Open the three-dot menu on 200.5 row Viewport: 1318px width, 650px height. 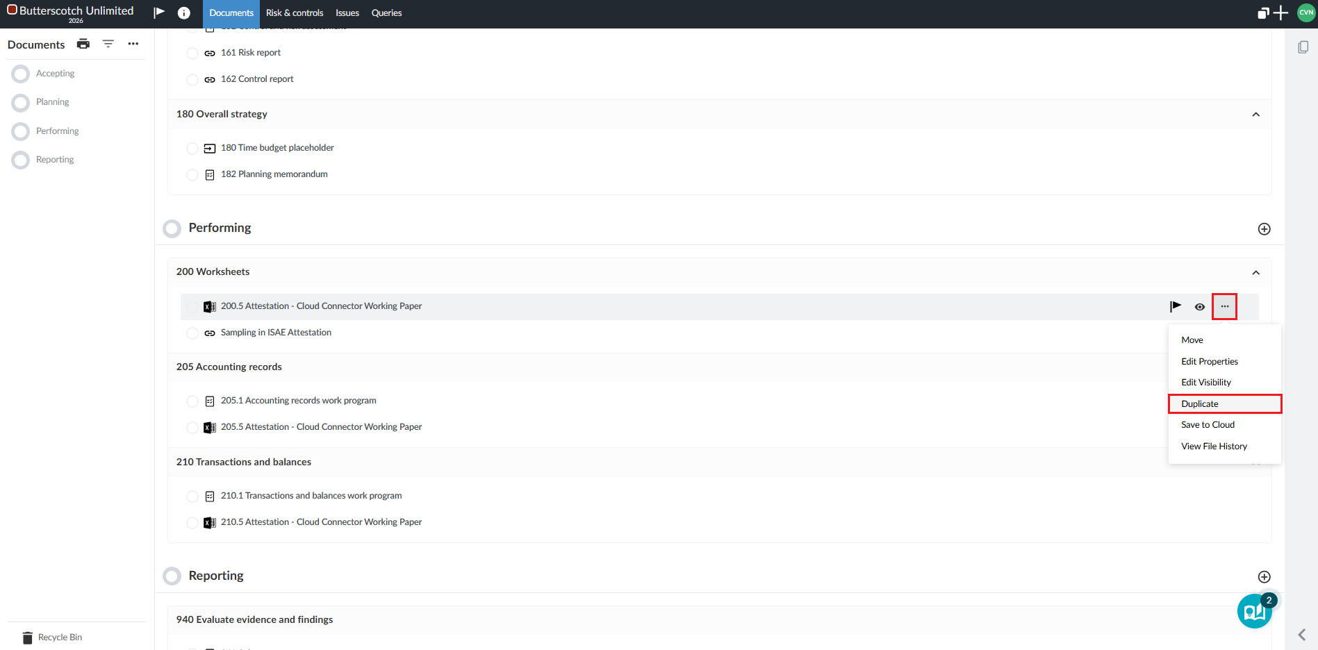tap(1224, 306)
